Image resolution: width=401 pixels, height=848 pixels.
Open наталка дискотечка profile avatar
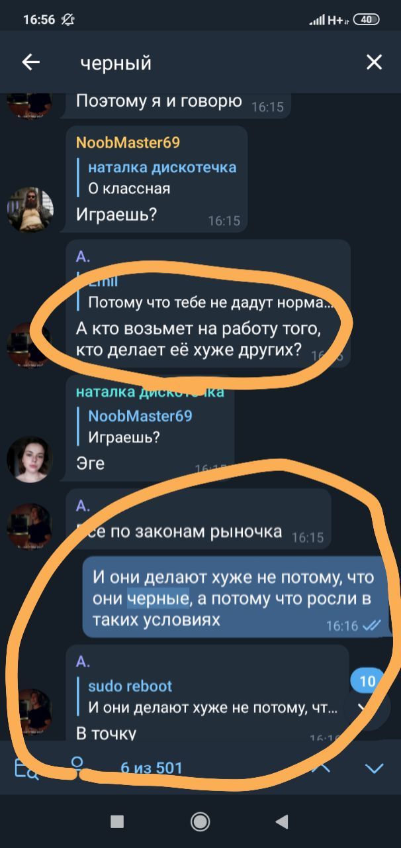[x=29, y=459]
